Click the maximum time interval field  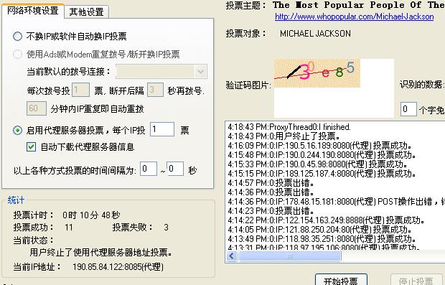click(x=175, y=169)
